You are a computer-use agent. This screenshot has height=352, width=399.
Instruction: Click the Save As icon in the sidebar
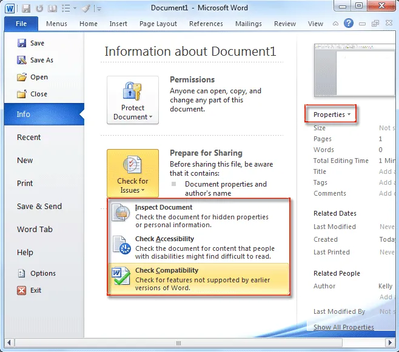22,60
